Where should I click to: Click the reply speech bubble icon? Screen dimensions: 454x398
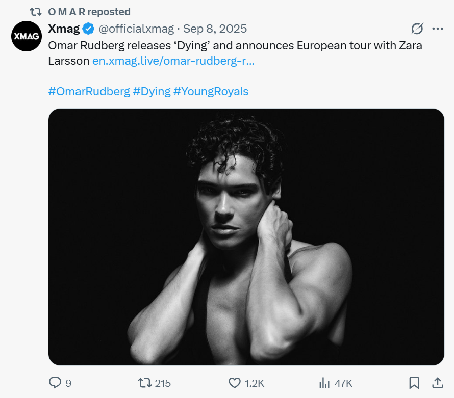pyautogui.click(x=55, y=383)
